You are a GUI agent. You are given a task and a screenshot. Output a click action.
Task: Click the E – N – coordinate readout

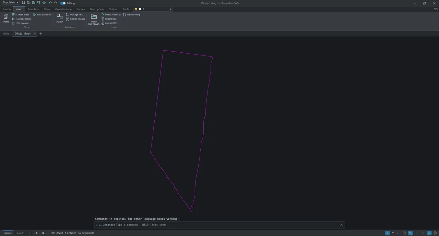(41, 233)
